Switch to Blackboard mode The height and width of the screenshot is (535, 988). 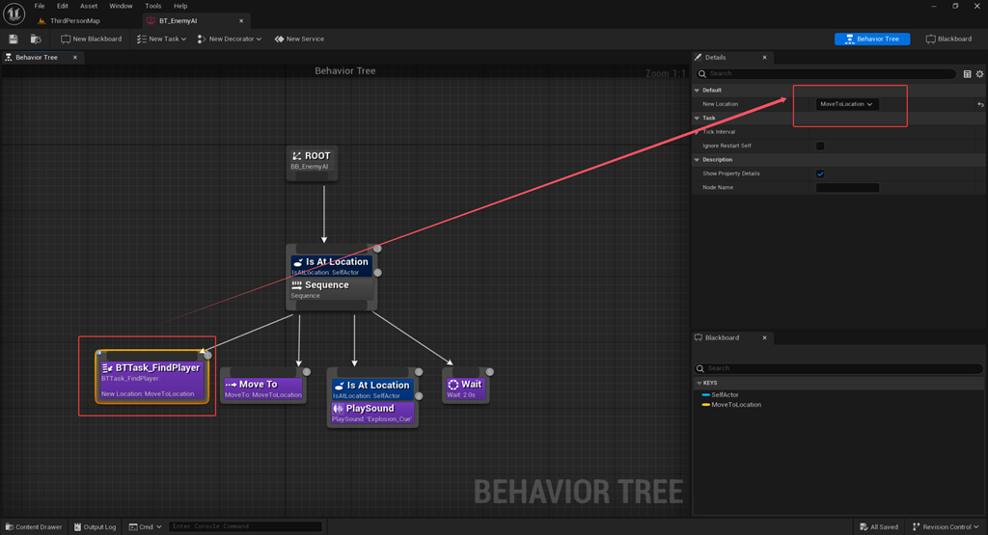(x=948, y=39)
